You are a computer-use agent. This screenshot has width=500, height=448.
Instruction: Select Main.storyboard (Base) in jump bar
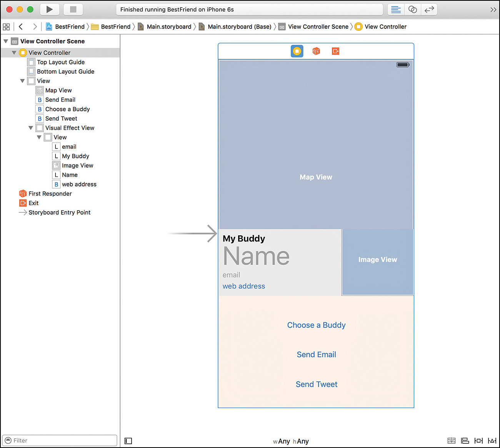[x=235, y=27]
